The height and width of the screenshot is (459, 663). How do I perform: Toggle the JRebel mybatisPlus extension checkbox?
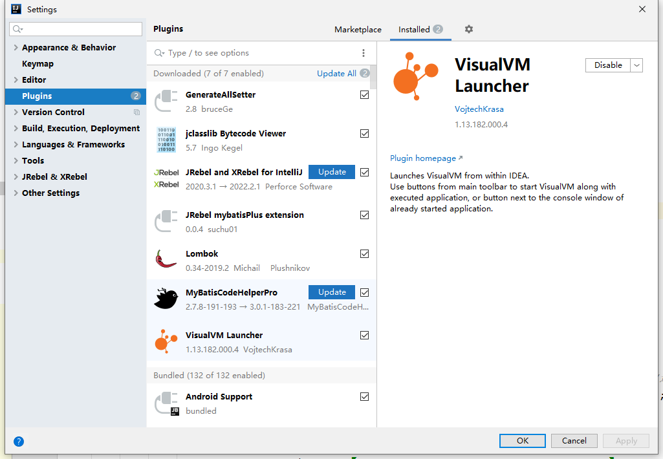tap(364, 215)
